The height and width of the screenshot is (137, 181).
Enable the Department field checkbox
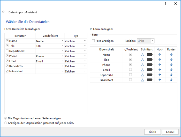(7, 51)
